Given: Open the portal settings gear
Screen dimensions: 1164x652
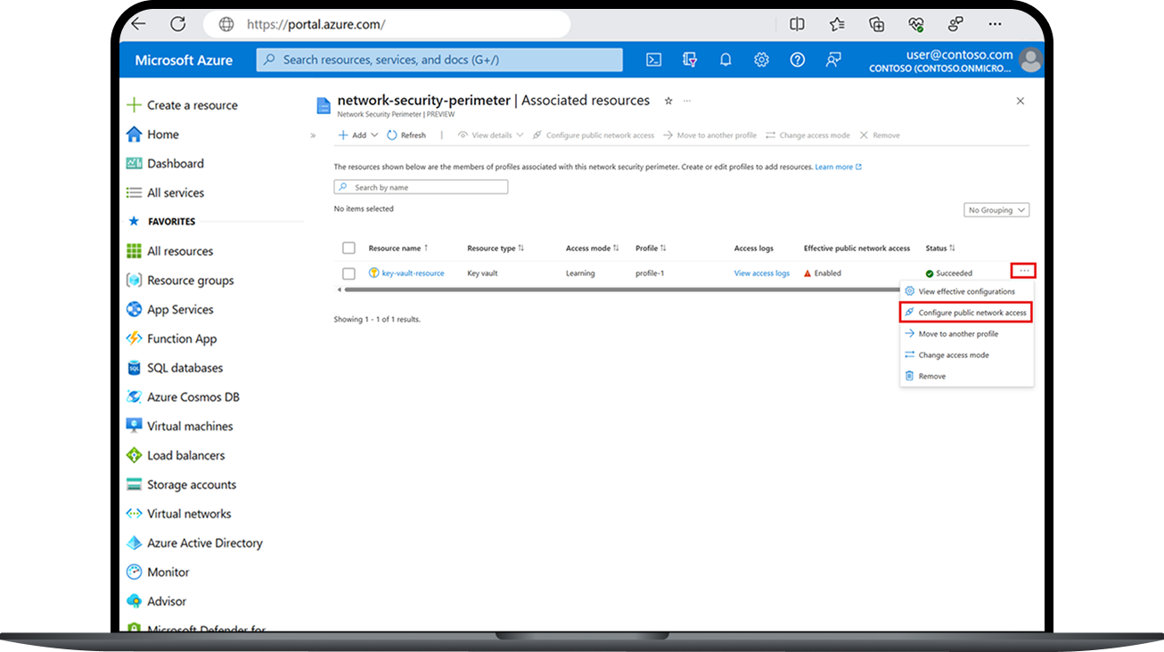Looking at the screenshot, I should click(761, 60).
